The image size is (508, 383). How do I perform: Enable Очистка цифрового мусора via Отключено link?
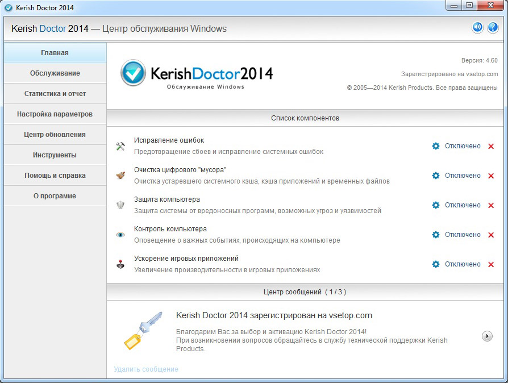pyautogui.click(x=463, y=176)
